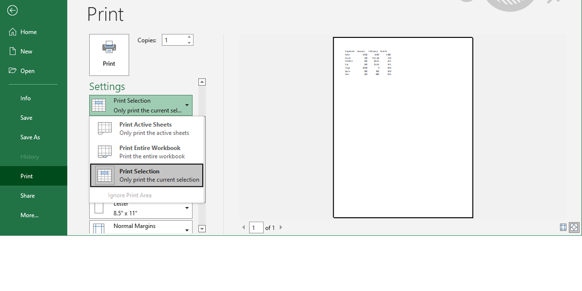The image size is (582, 291).
Task: Click the large Print button
Action: (109, 55)
